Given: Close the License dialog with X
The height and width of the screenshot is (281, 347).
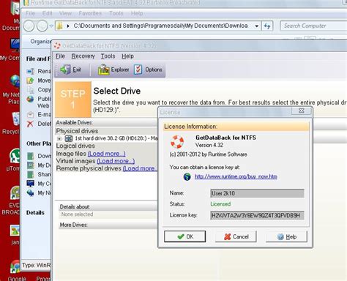Looking at the screenshot, I should click(302, 110).
